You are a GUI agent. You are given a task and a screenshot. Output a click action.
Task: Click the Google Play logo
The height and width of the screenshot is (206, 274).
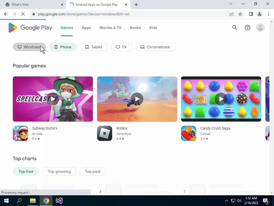(x=30, y=28)
